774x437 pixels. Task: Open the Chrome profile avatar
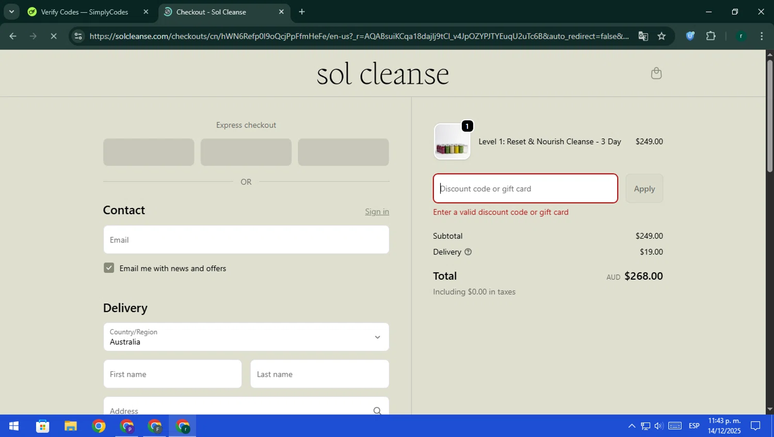click(x=741, y=36)
